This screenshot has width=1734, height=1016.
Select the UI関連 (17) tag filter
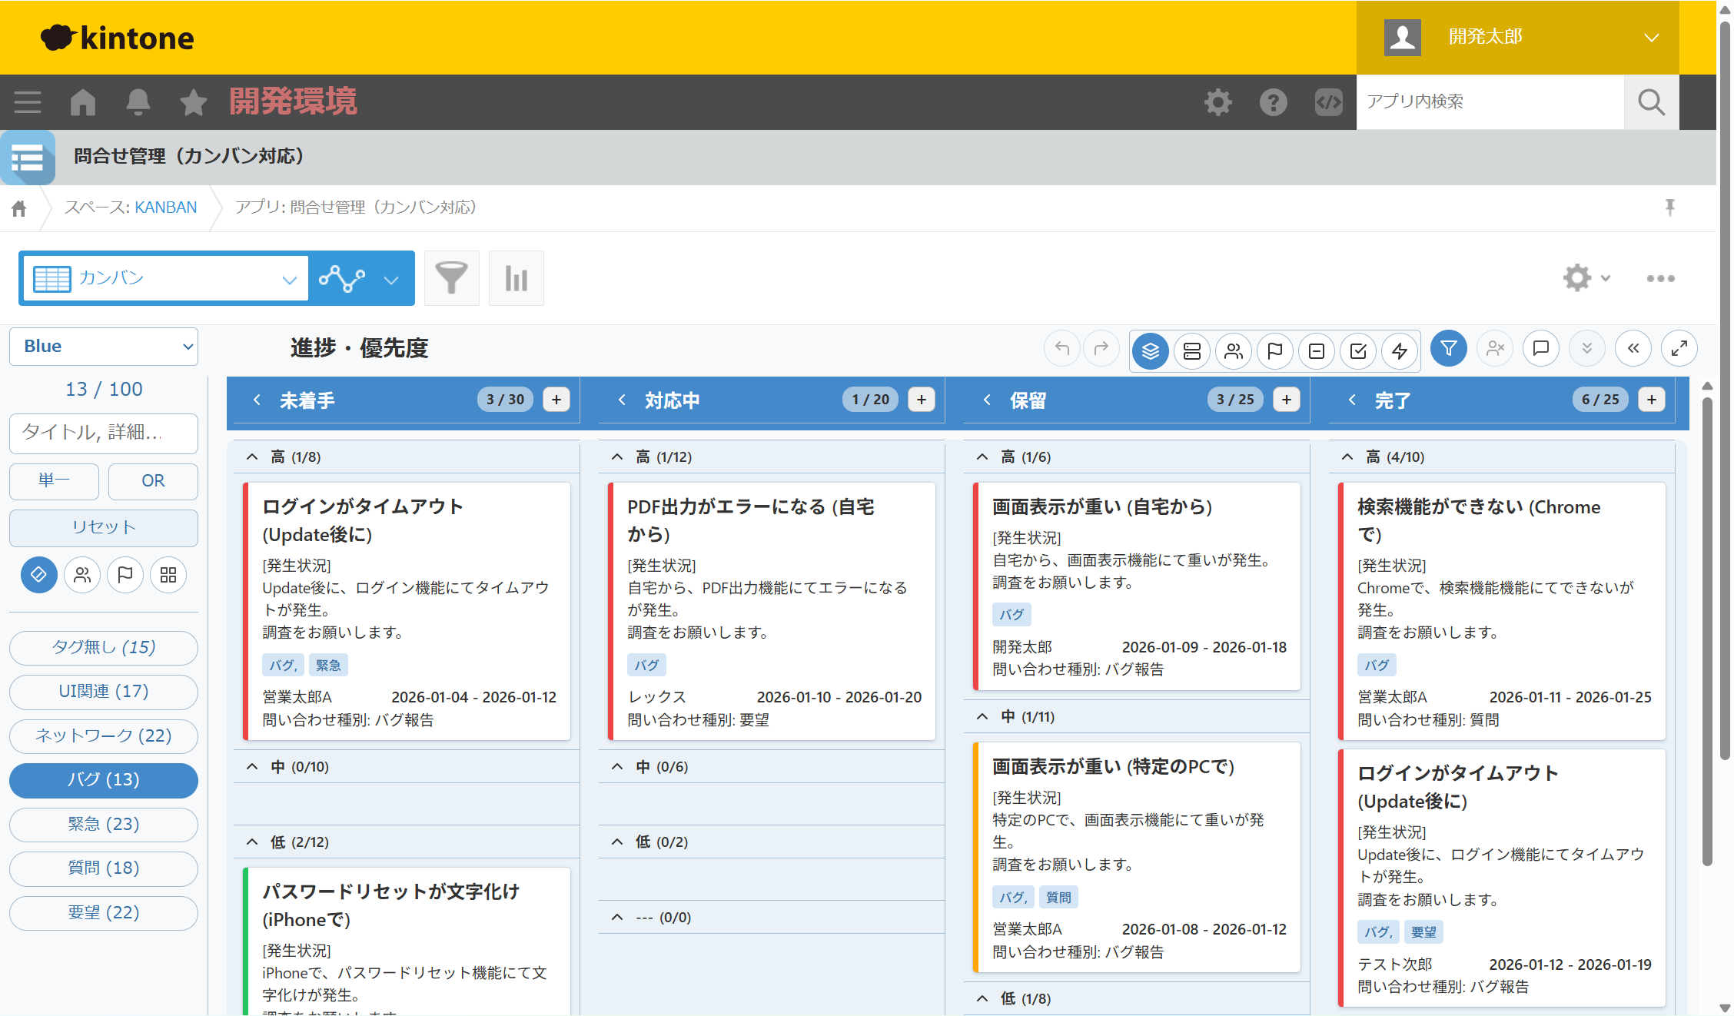click(x=104, y=692)
